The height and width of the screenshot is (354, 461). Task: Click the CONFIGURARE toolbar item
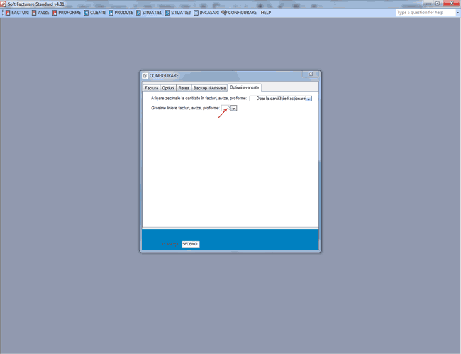[x=240, y=13]
